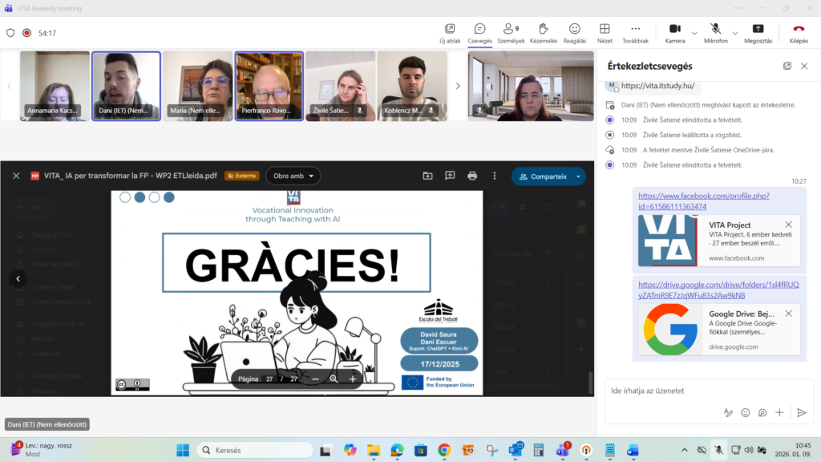Open the vita.itstudy.hu link in chat
This screenshot has width=821, height=462.
pyautogui.click(x=657, y=86)
